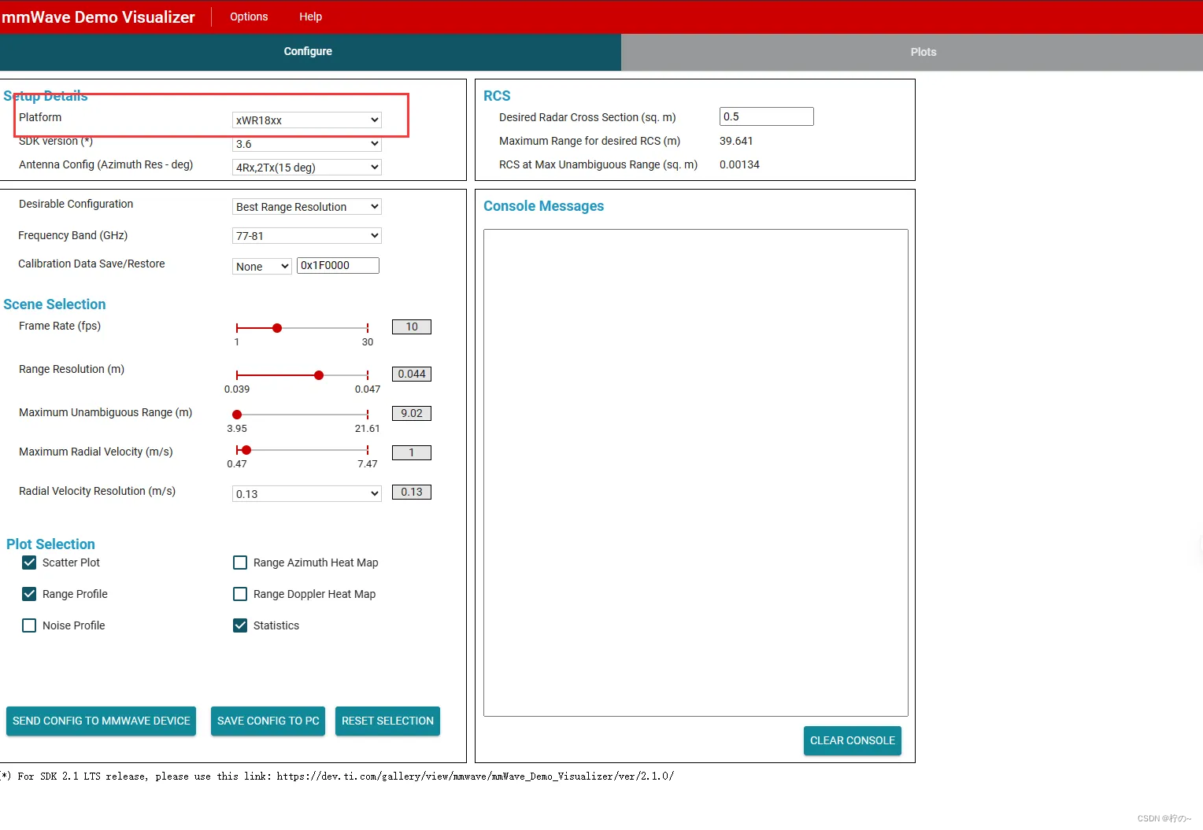This screenshot has width=1203, height=830.
Task: Click inside the Console Messages text area
Action: 696,473
